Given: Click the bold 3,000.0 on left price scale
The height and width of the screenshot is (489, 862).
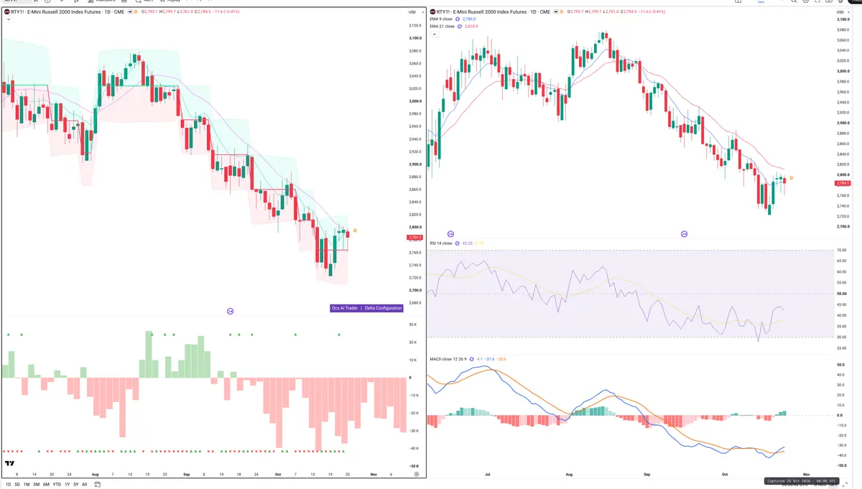Looking at the screenshot, I should (414, 101).
